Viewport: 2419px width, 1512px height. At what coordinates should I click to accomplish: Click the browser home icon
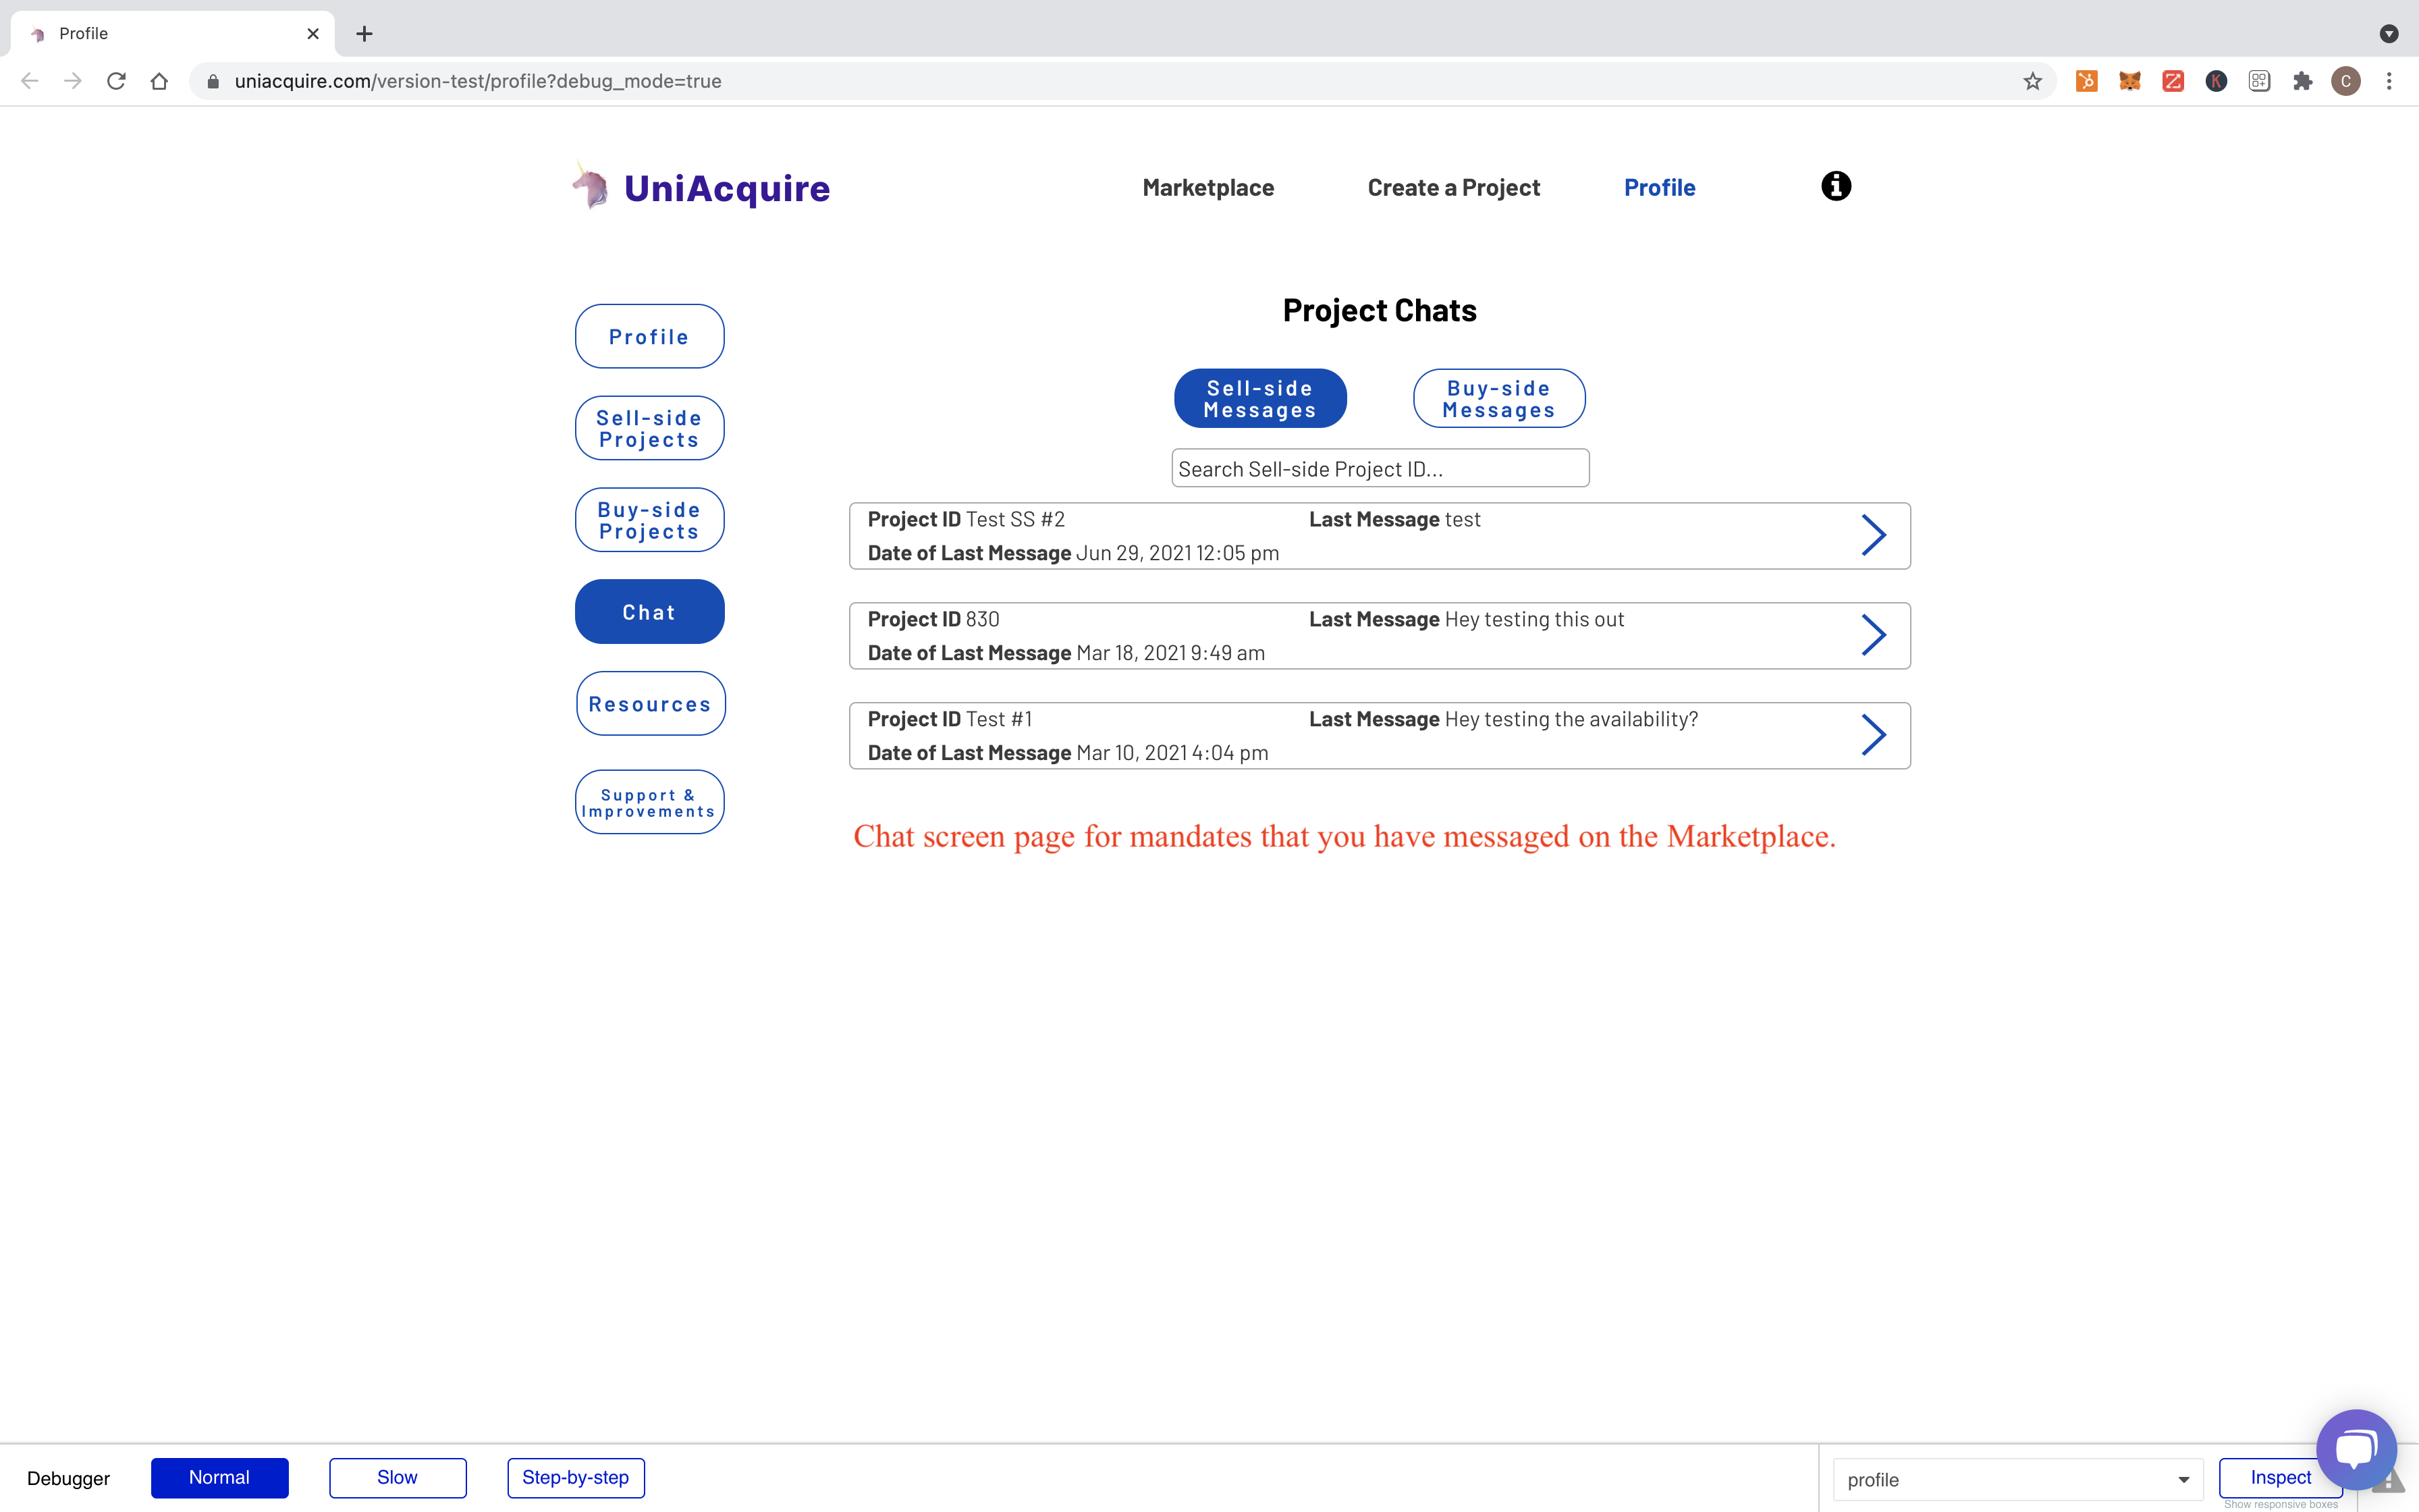pyautogui.click(x=159, y=81)
